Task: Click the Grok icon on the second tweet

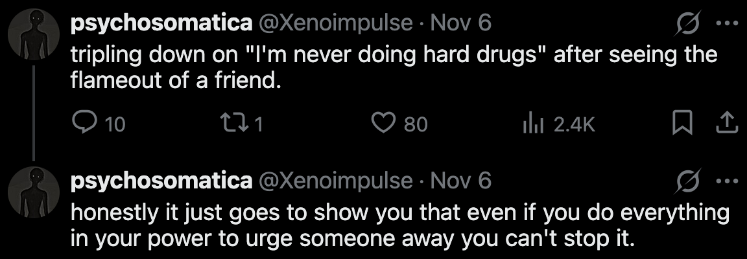Action: pos(688,182)
